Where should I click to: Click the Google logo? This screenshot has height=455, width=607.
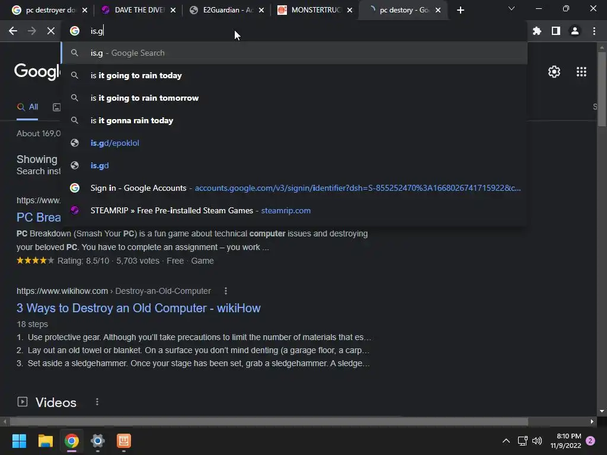pyautogui.click(x=37, y=72)
